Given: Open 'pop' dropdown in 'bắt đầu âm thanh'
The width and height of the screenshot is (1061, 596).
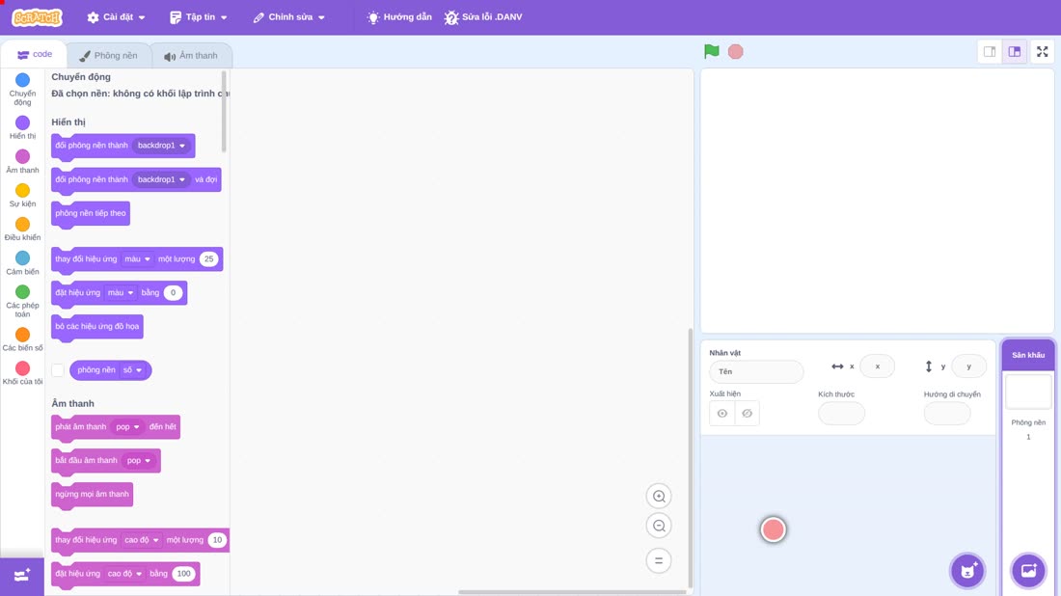Looking at the screenshot, I should pyautogui.click(x=139, y=461).
